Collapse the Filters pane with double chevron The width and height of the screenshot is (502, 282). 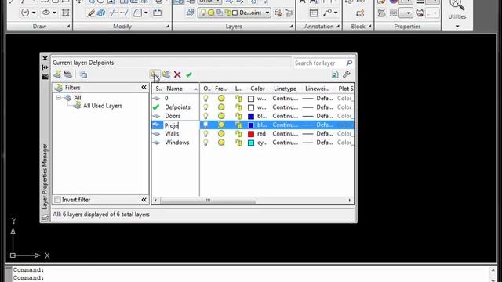[144, 87]
